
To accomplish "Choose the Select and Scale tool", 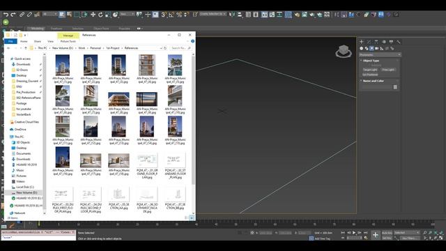I will pyautogui.click(x=108, y=14).
